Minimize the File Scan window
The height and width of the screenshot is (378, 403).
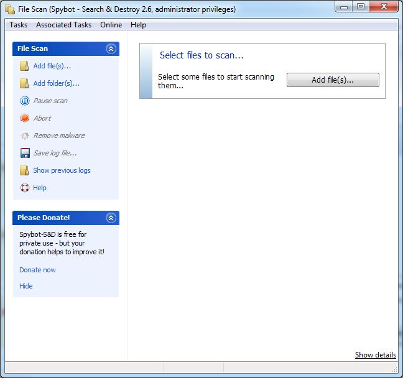coord(344,7)
